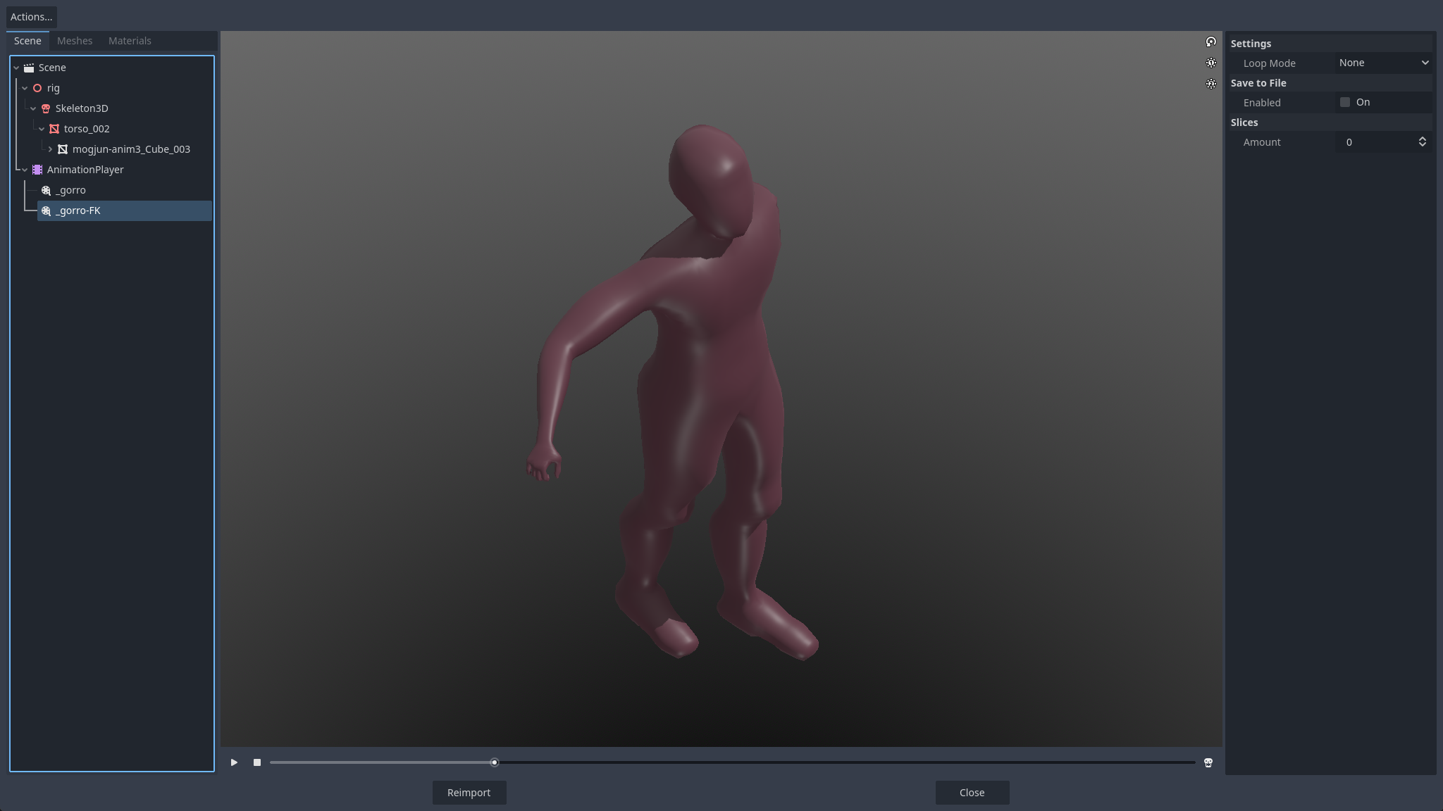
Task: Switch to the Meshes tab
Action: [x=75, y=41]
